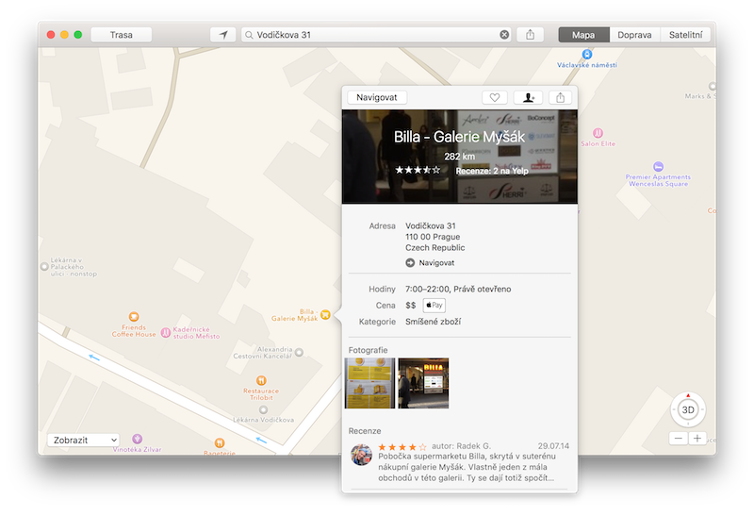Select Friends Coffee House map pin

[x=134, y=317]
